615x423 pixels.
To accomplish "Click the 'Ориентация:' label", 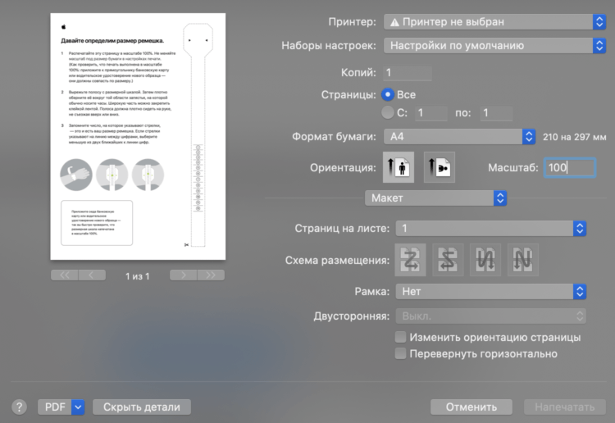I will (343, 168).
